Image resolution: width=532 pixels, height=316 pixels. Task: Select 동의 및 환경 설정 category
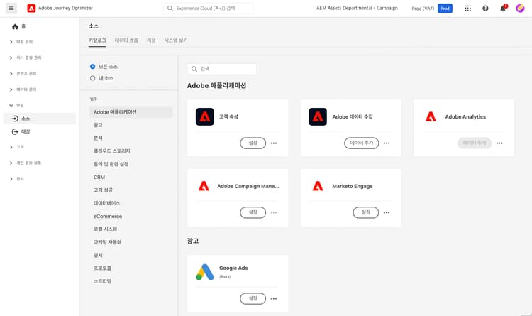pyautogui.click(x=111, y=164)
